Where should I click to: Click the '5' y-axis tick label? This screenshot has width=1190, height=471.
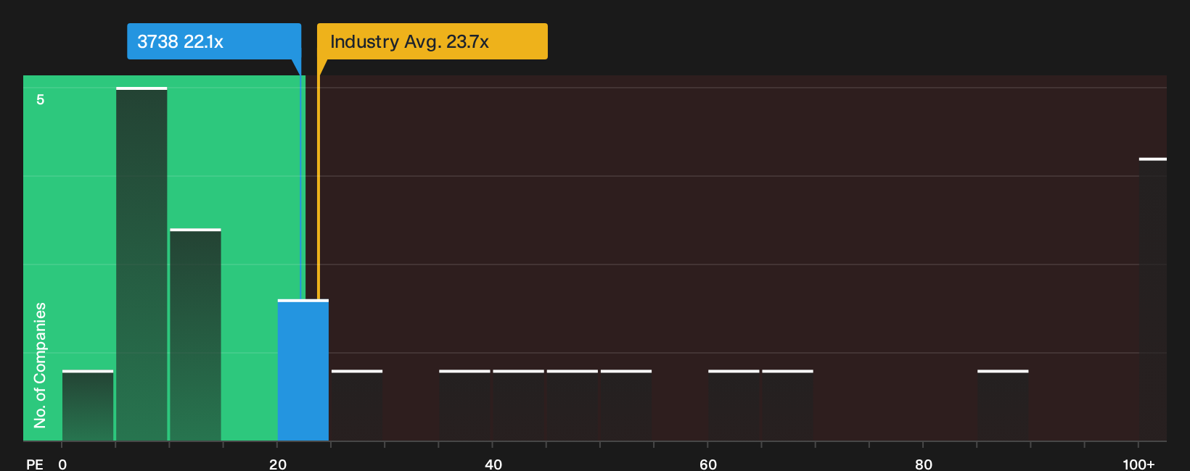click(41, 100)
